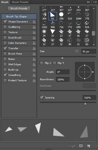Click the lock icon beside Shape Dynamics
The width and height of the screenshot is (98, 150).
34,22
